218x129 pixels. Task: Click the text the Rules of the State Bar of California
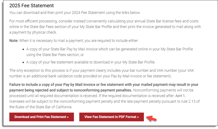click(41, 107)
